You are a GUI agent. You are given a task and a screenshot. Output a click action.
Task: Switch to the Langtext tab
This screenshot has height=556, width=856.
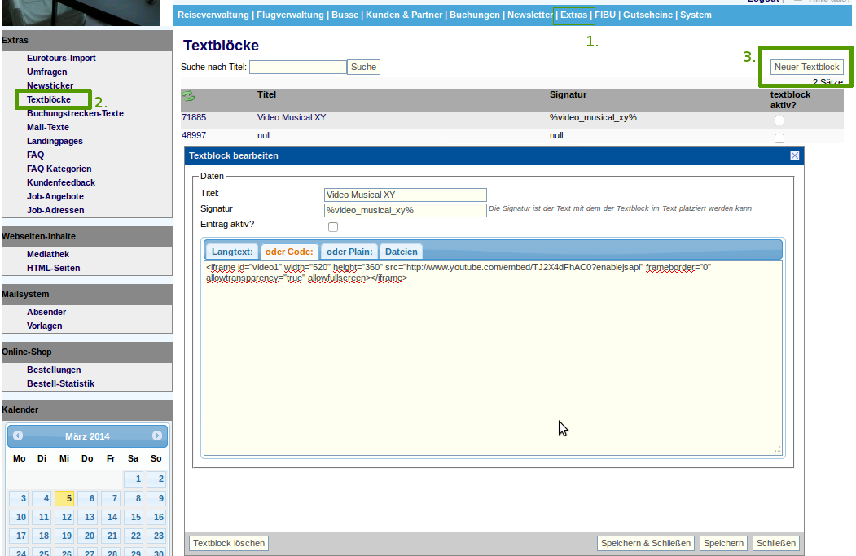click(232, 252)
